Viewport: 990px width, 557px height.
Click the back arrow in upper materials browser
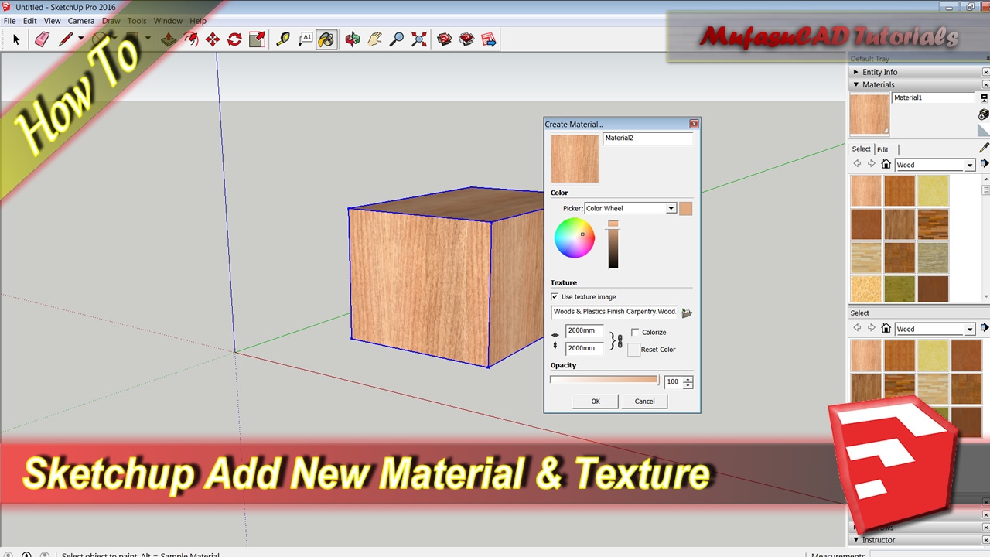857,164
